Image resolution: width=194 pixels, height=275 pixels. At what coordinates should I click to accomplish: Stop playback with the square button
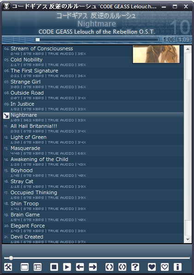(54, 267)
